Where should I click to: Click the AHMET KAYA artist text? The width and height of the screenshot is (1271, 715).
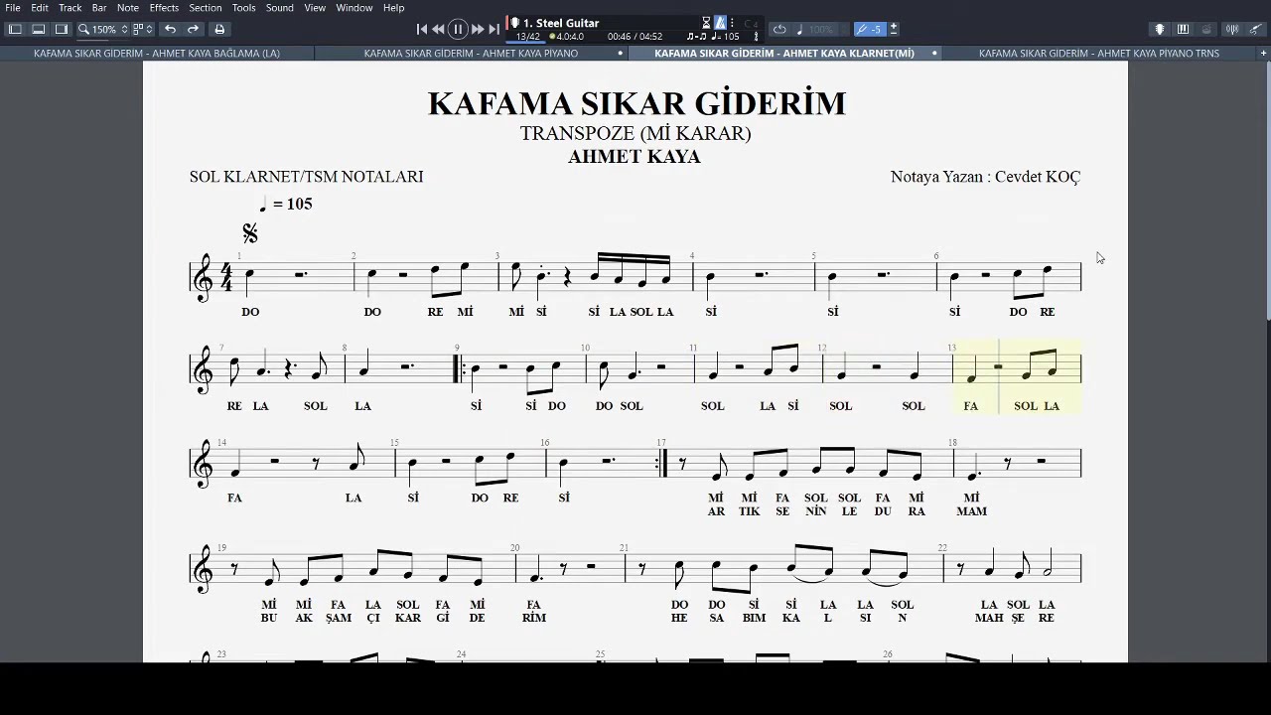coord(635,156)
